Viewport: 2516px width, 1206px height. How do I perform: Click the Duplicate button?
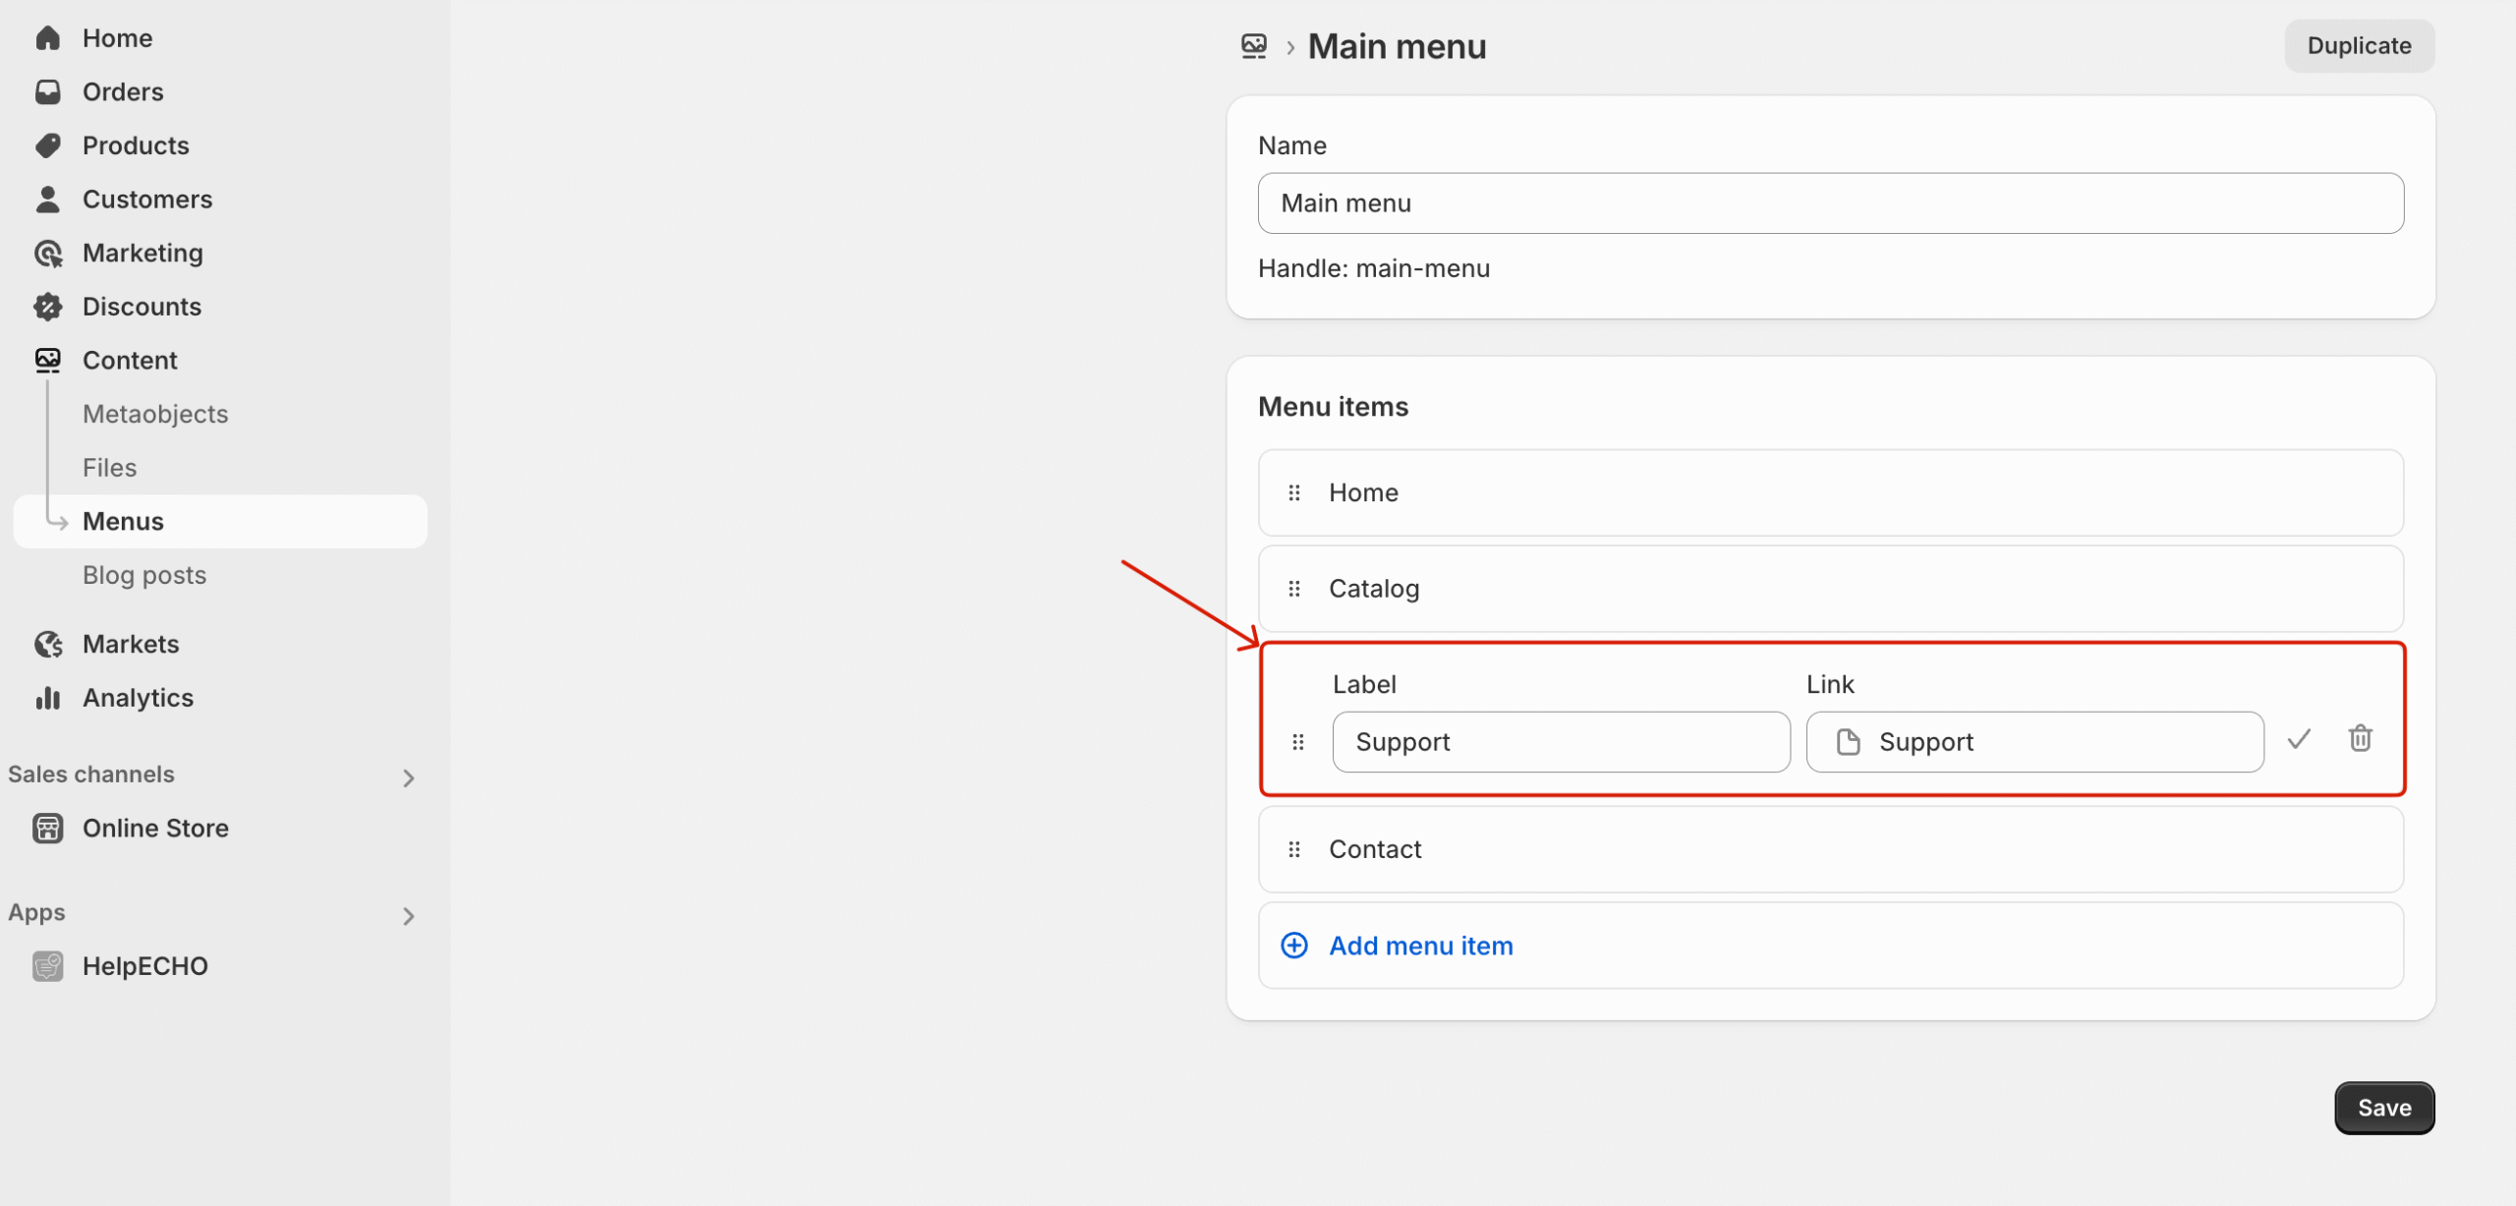click(2359, 46)
